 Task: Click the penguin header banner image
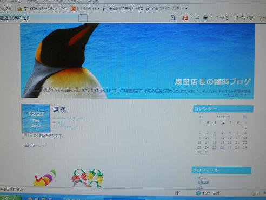pyautogui.click(x=137, y=61)
